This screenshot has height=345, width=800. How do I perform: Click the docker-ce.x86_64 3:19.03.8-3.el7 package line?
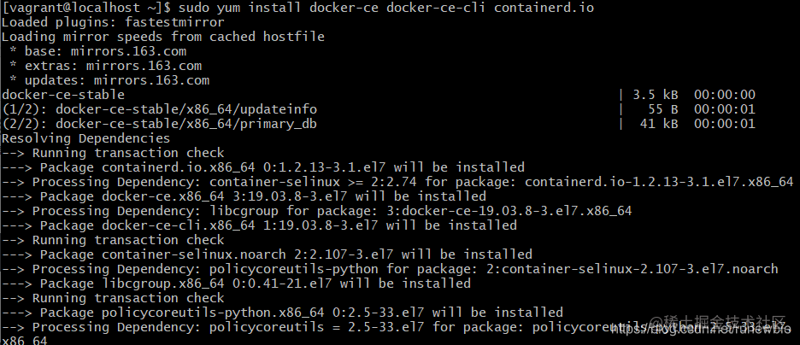point(244,196)
